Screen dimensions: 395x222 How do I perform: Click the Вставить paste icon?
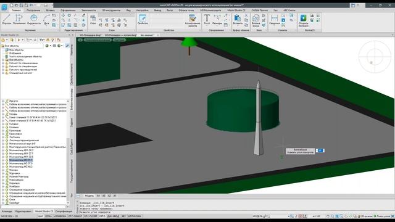pos(238,18)
